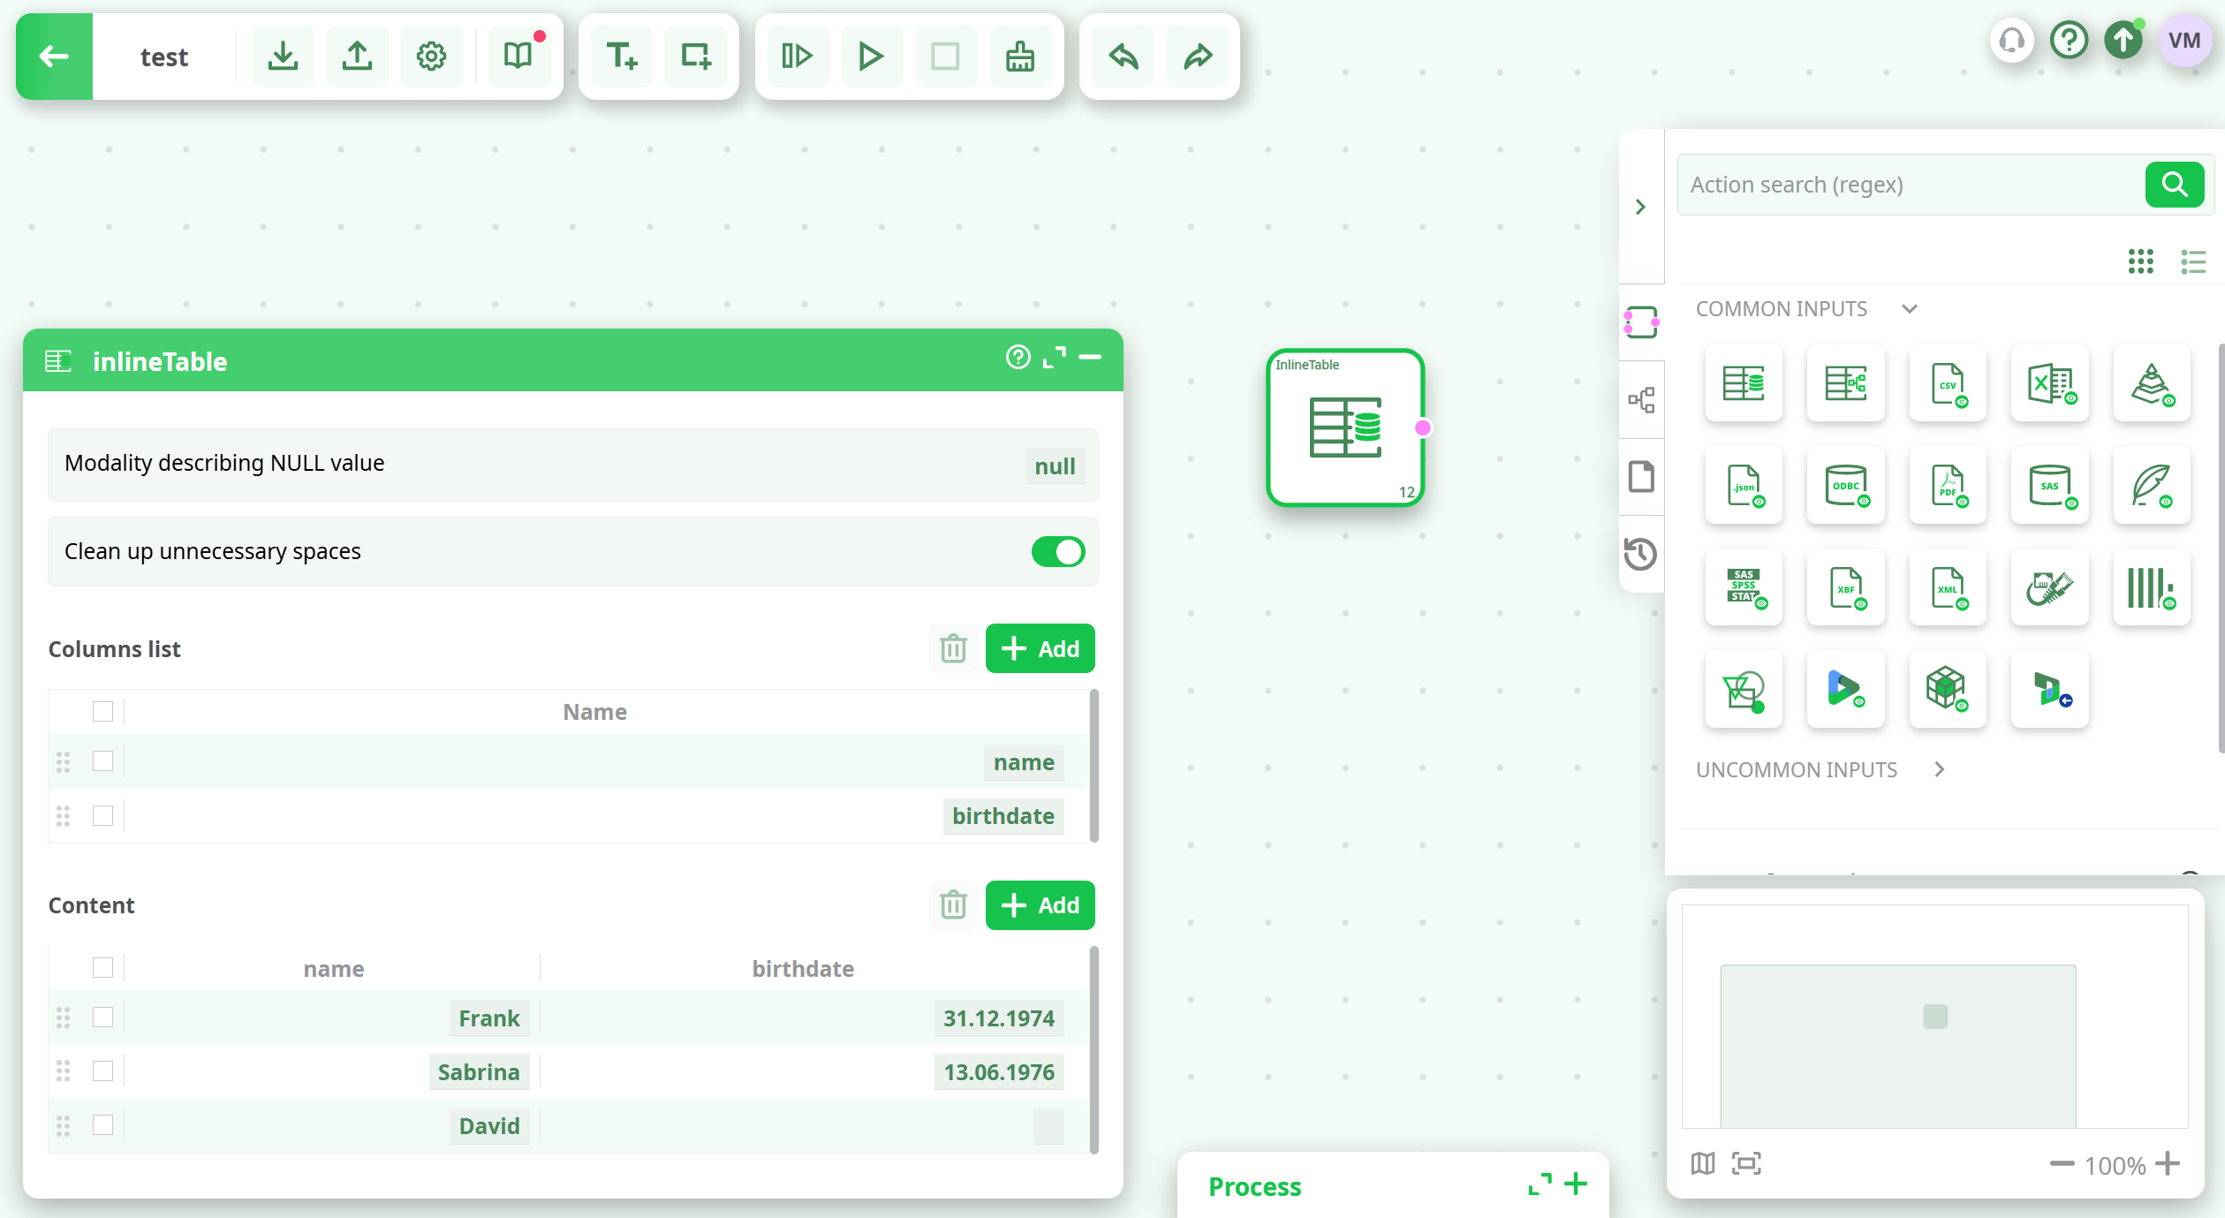This screenshot has width=2225, height=1218.
Task: Open the history icon in side panel
Action: [1641, 554]
